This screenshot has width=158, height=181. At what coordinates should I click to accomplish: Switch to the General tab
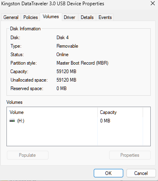(11, 17)
